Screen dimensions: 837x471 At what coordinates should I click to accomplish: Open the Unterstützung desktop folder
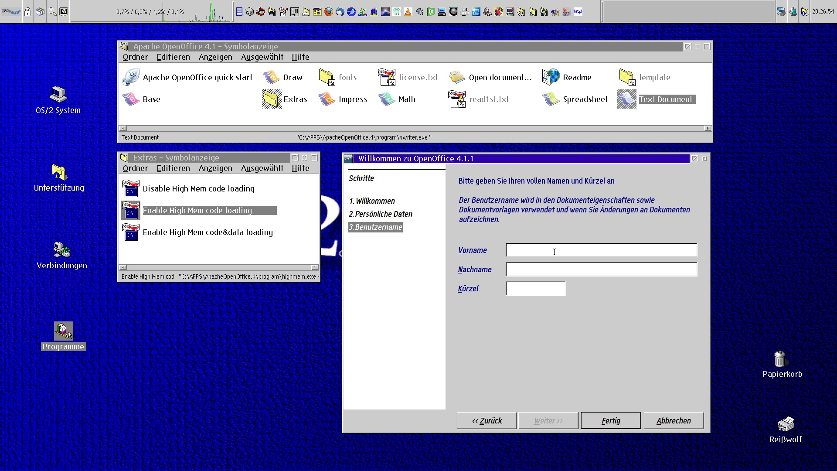[x=59, y=172]
